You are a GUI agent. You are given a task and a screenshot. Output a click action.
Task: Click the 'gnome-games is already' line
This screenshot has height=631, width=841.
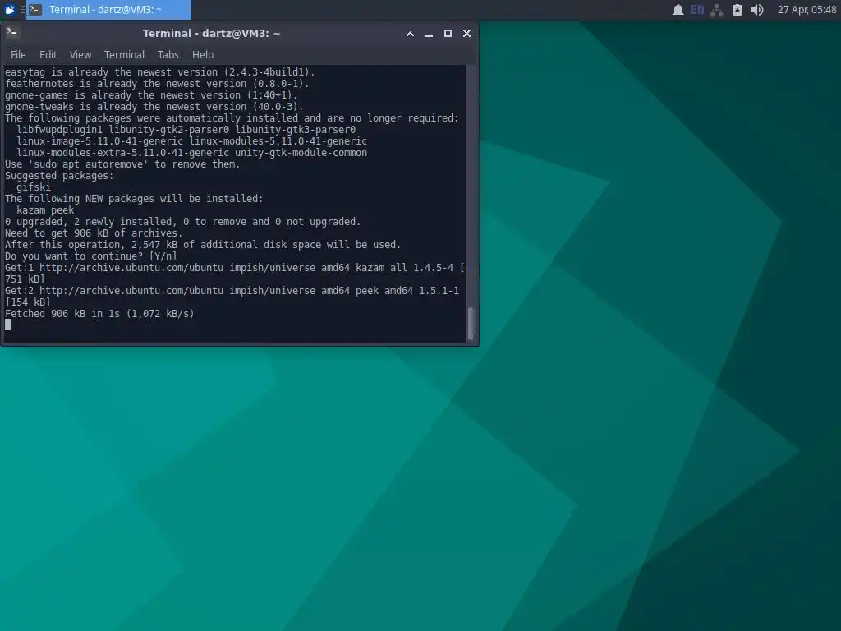[x=151, y=95]
